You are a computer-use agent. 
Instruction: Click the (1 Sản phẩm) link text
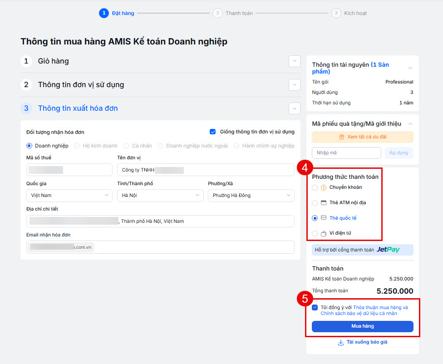click(x=350, y=68)
